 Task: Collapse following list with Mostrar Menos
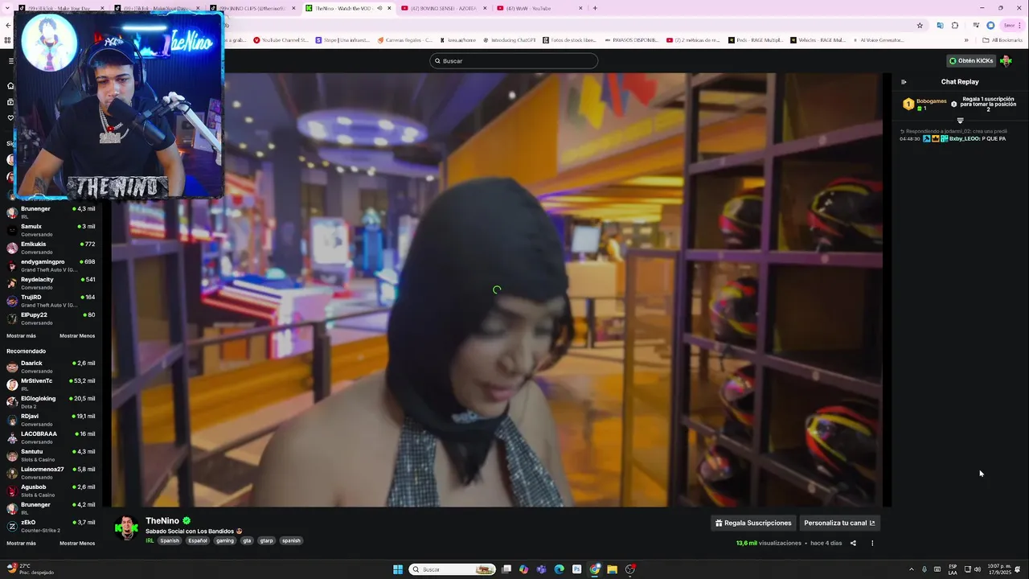click(x=77, y=336)
